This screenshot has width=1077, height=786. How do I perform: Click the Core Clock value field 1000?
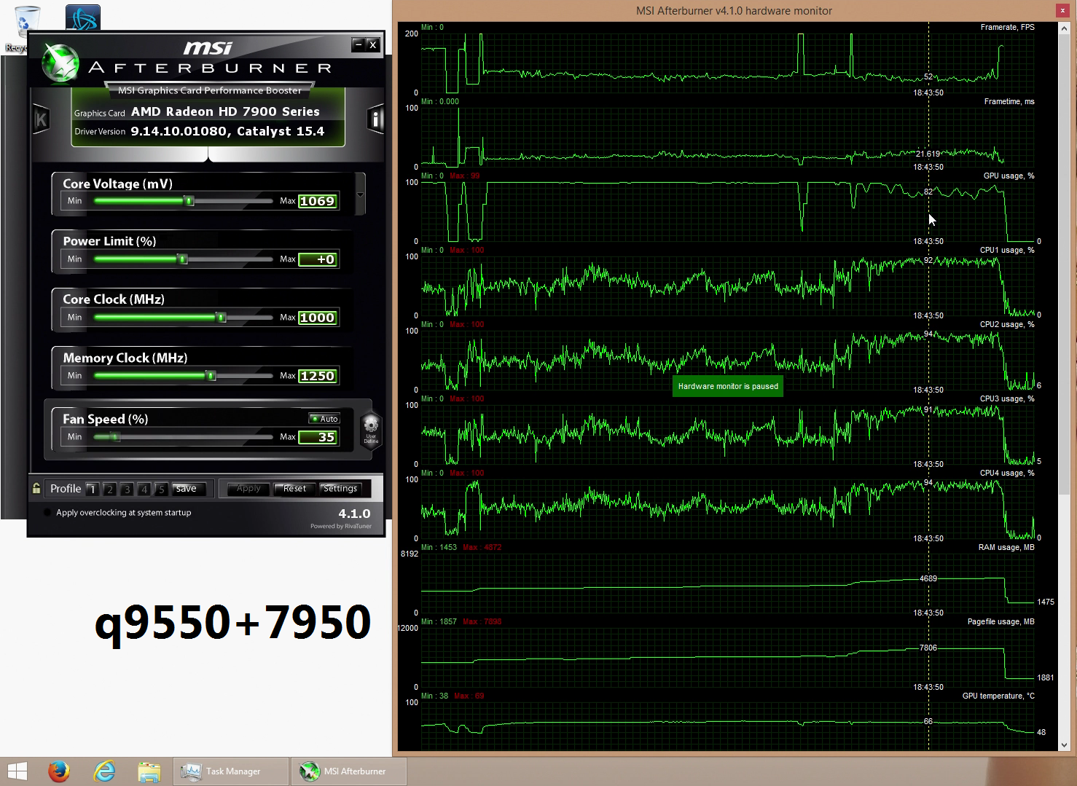[x=318, y=318]
